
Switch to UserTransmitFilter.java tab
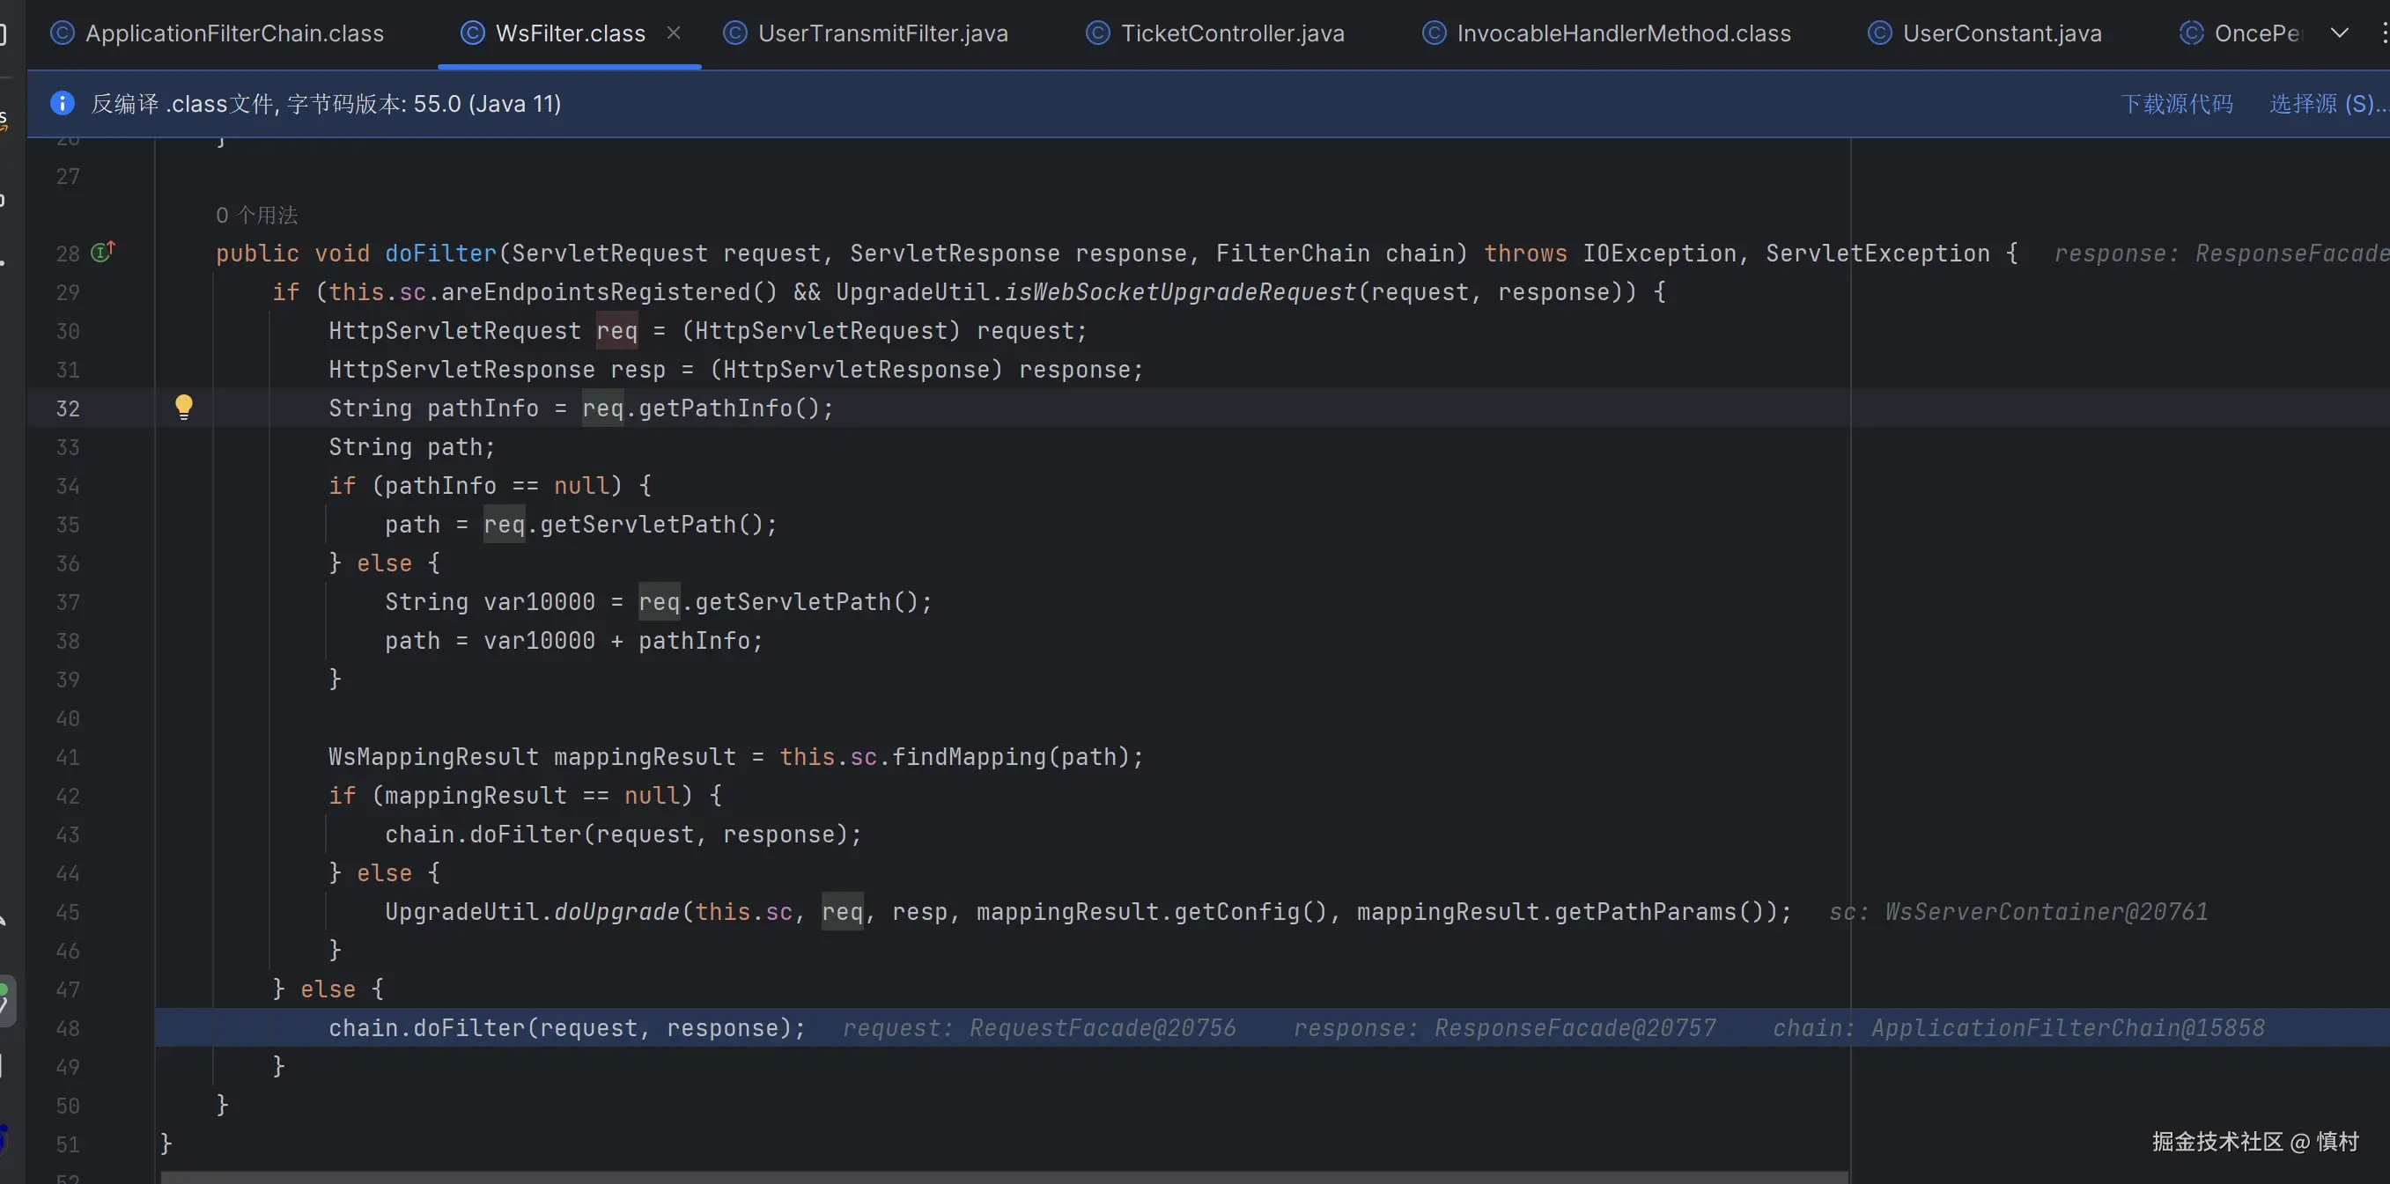[x=881, y=33]
